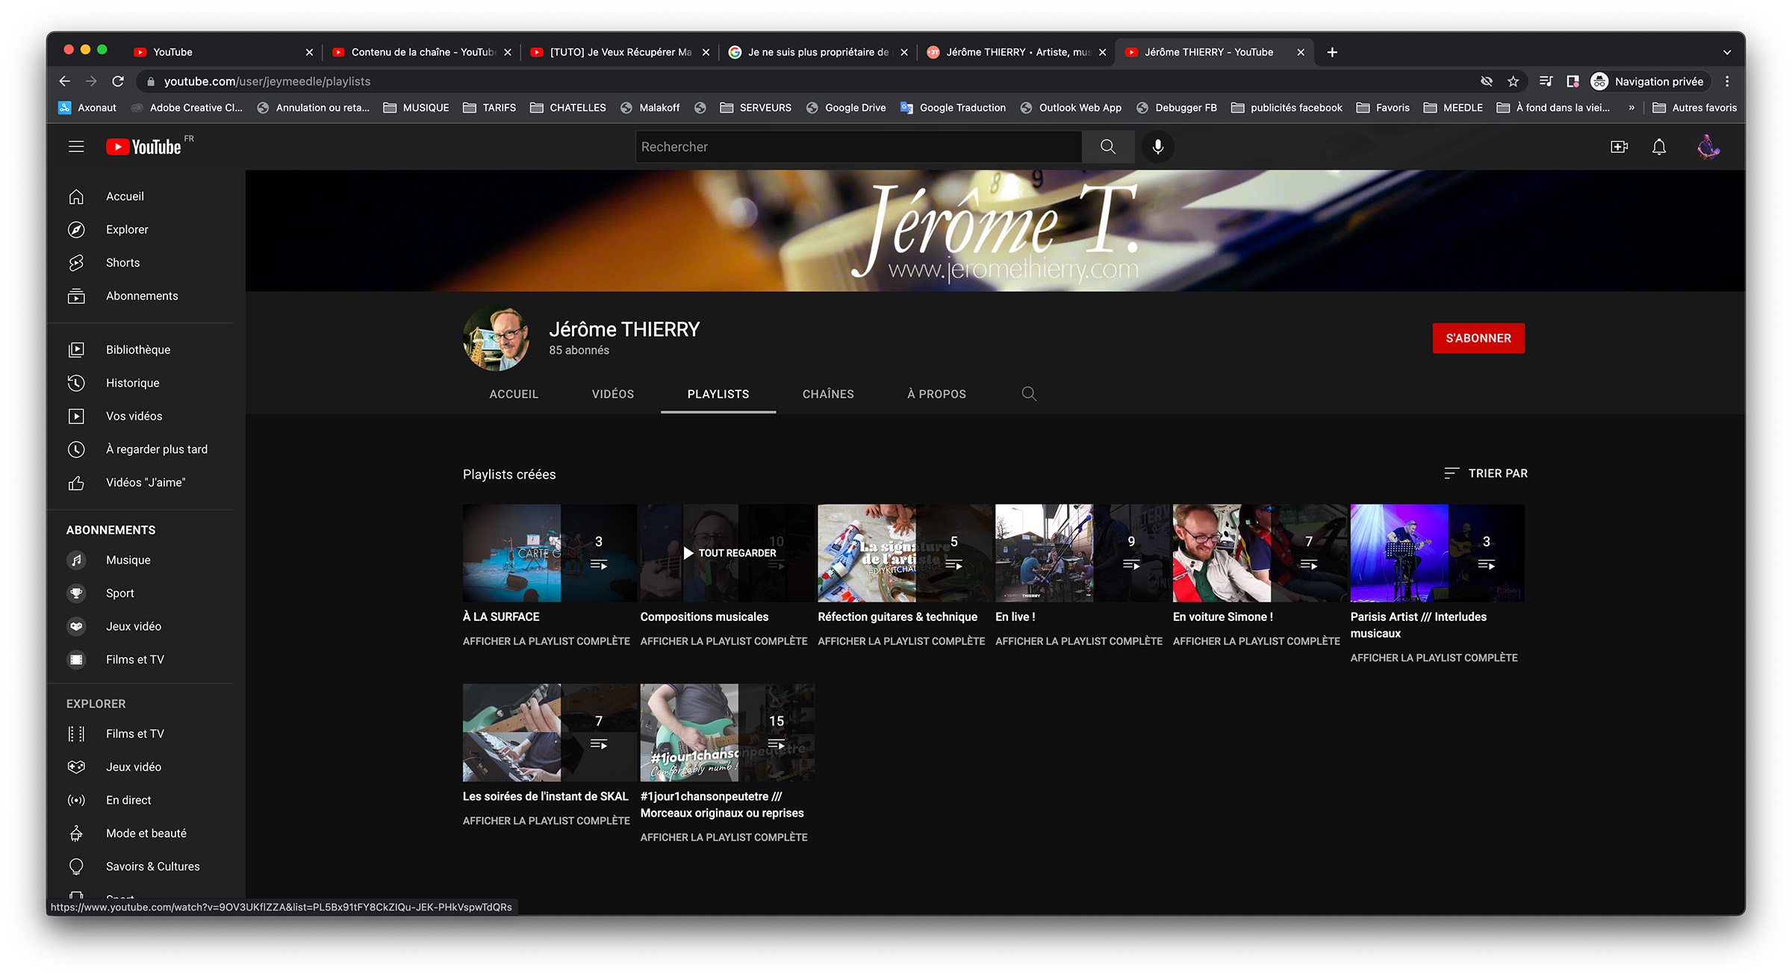Click the YouTube logo
This screenshot has width=1792, height=977.
pyautogui.click(x=144, y=147)
